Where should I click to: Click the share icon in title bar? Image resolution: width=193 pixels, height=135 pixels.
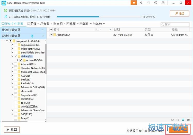pos(141,3)
